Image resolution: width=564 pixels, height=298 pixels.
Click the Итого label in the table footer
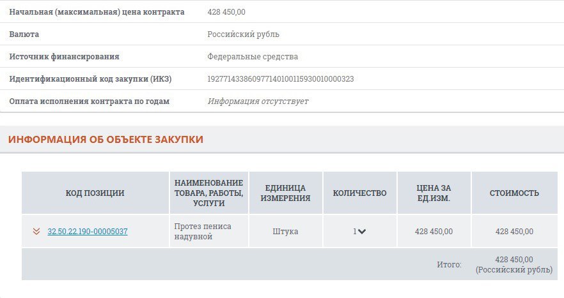point(450,264)
